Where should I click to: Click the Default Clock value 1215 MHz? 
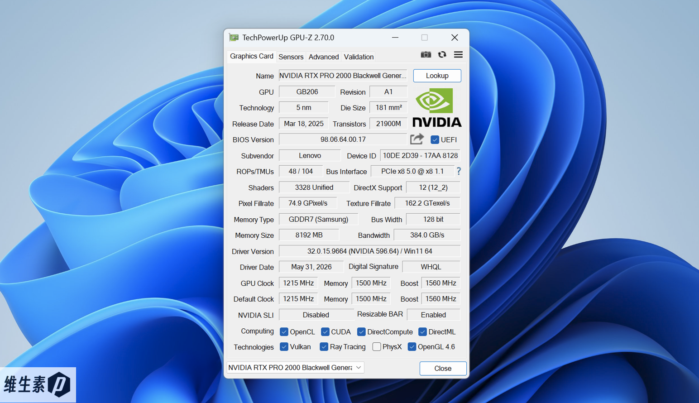tap(298, 299)
